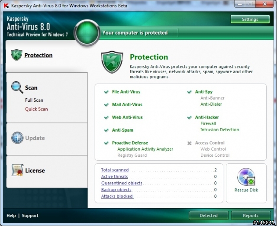Click checkmark next to Proactive Defense
277x226 pixels.
tap(106, 143)
